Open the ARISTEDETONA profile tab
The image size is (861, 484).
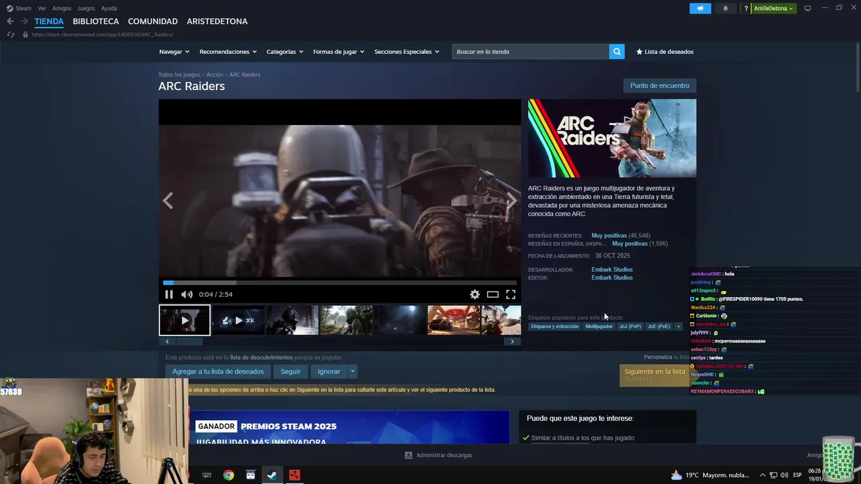217,22
